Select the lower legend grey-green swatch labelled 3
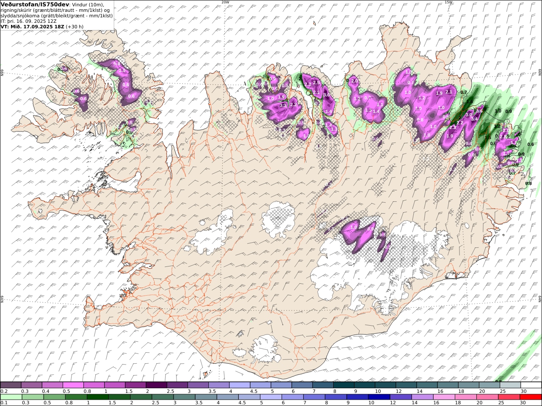This screenshot has width=542, height=406. (x=184, y=397)
